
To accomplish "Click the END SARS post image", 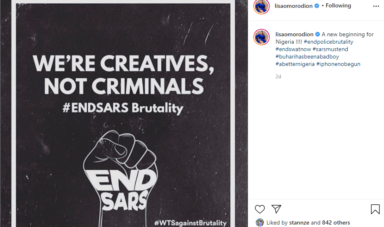I will pyautogui.click(x=124, y=113).
